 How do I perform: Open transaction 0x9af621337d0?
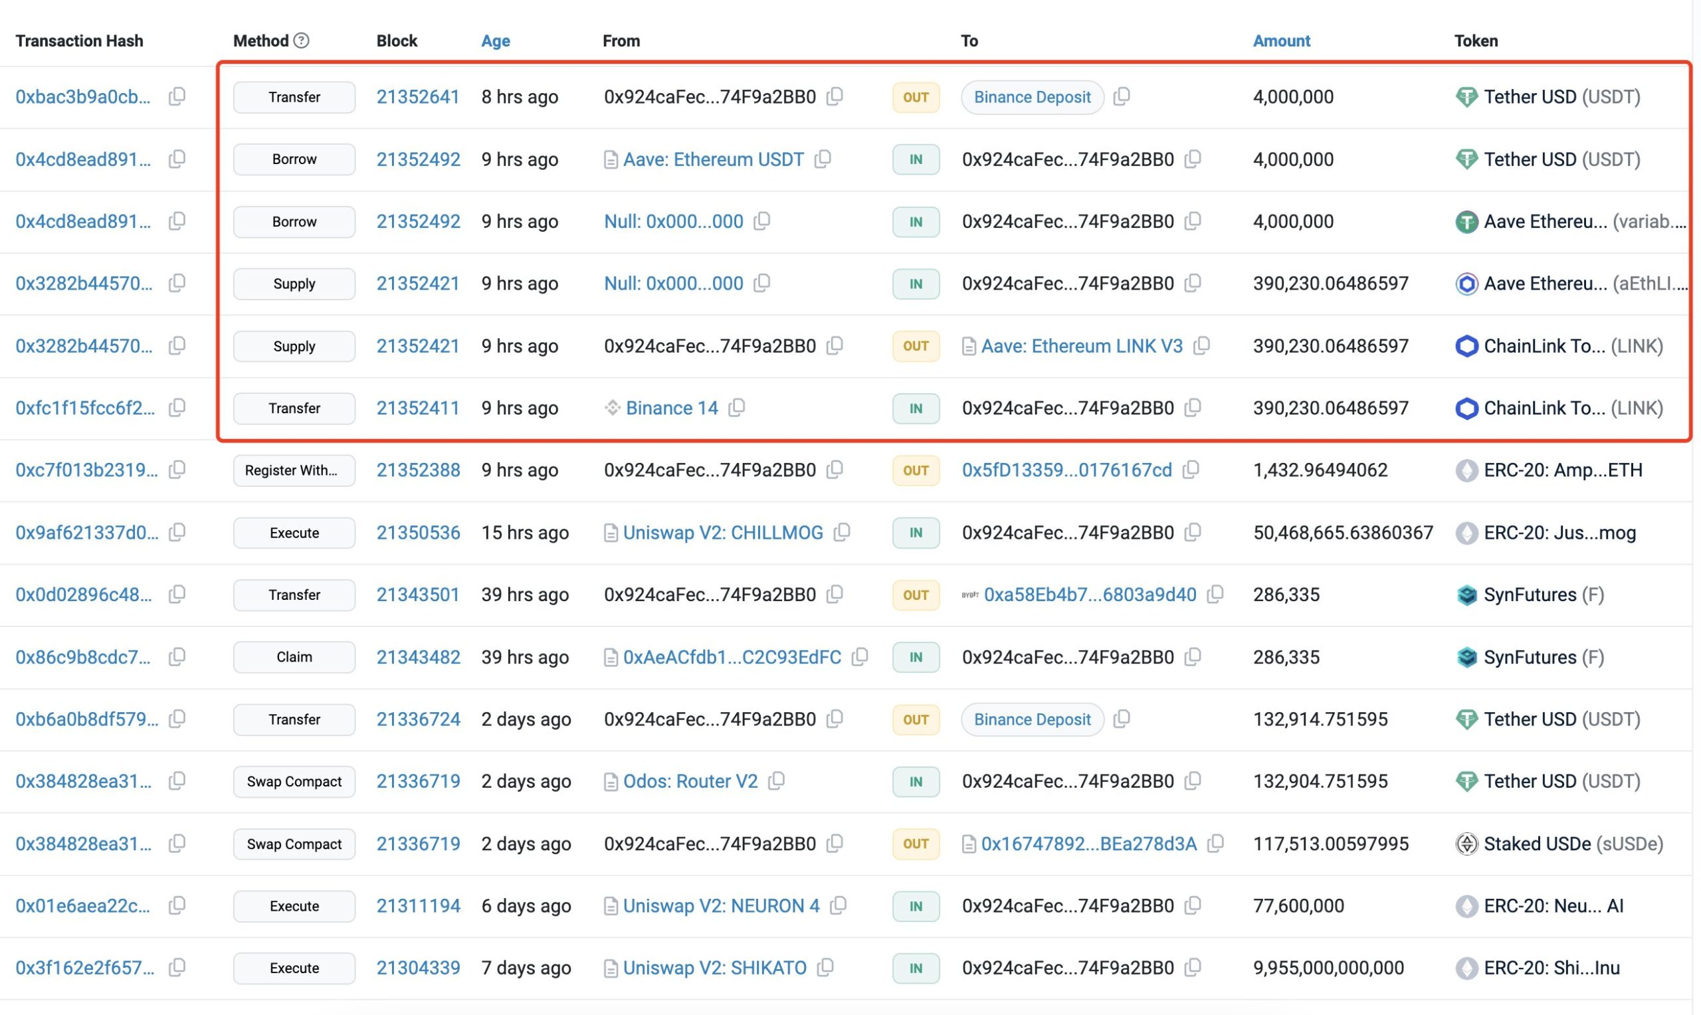pos(86,532)
